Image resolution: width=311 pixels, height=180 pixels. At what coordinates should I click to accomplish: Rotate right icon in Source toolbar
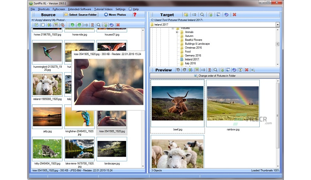(x=79, y=25)
